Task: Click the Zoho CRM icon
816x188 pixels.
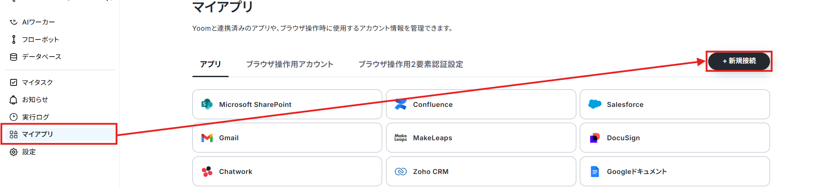Action: tap(401, 171)
